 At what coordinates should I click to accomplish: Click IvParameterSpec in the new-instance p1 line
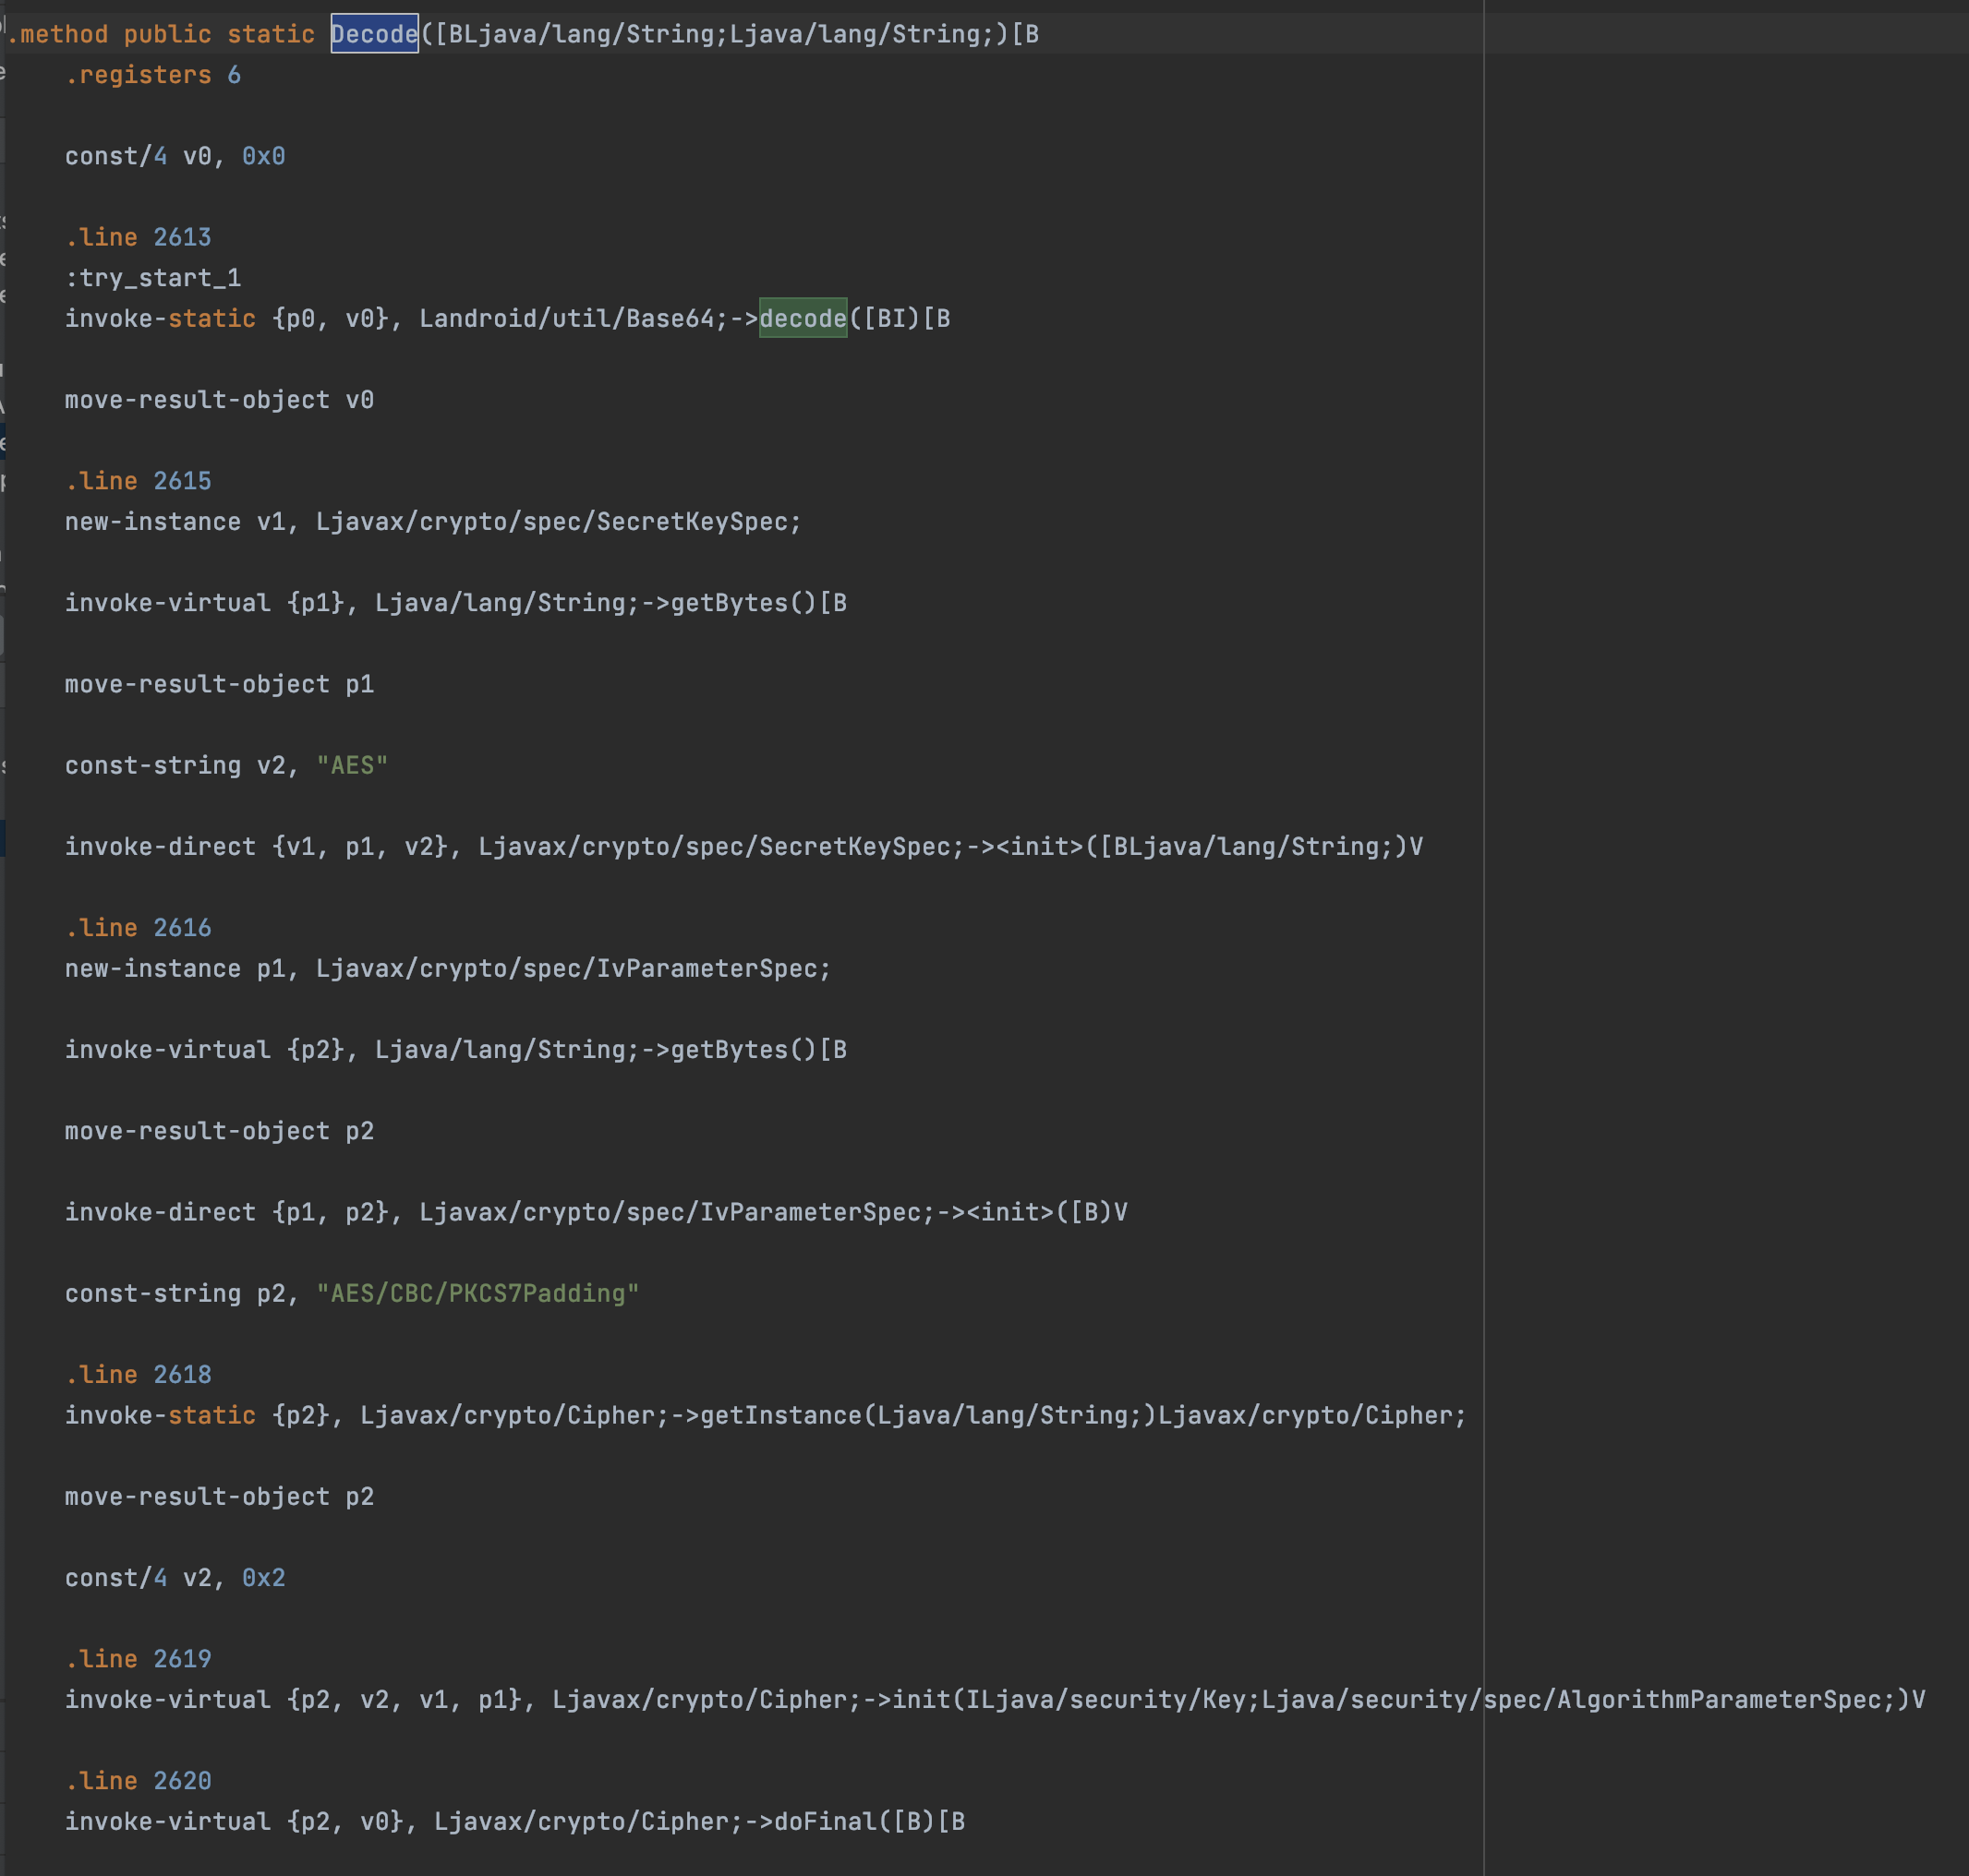click(x=707, y=968)
